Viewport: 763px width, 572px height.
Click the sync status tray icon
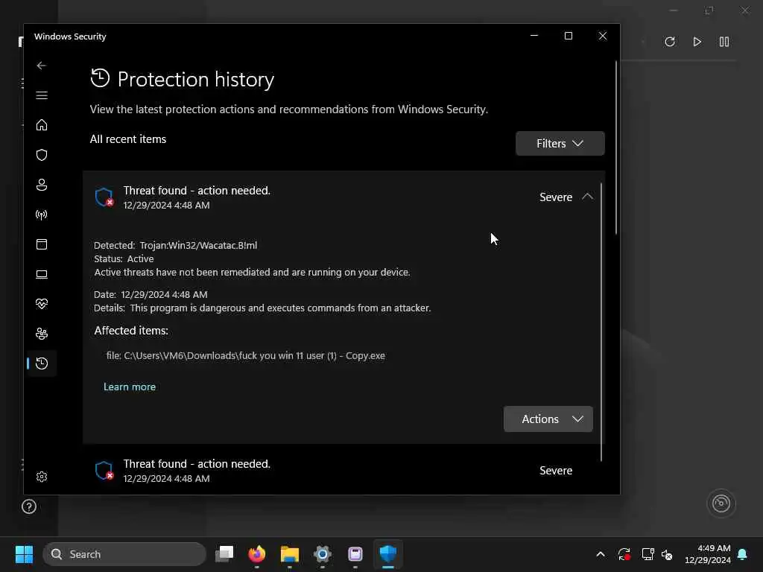[624, 554]
